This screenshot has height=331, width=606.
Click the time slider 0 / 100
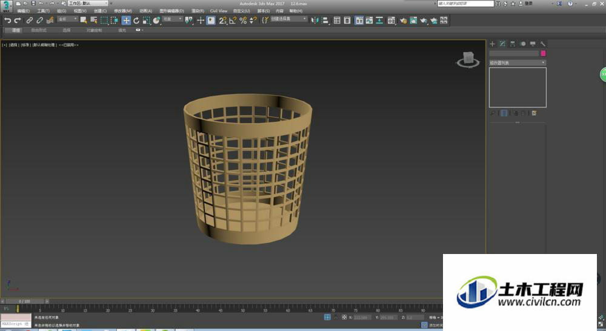(x=24, y=301)
